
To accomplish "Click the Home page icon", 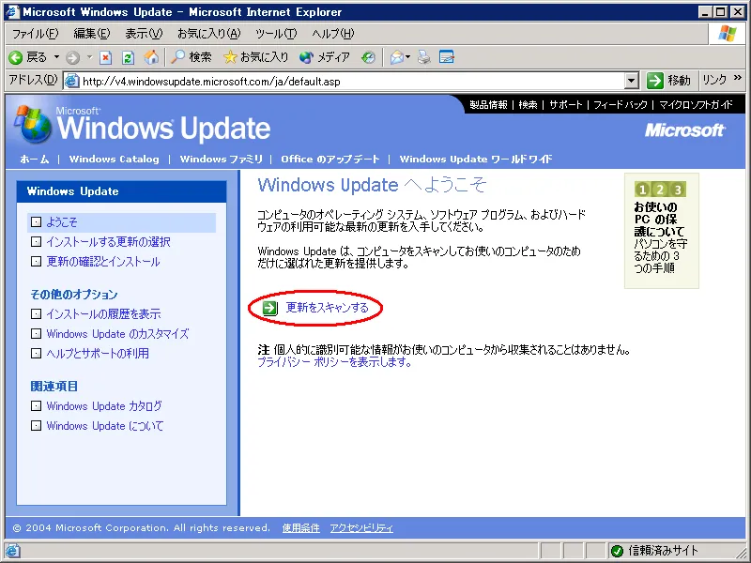I will coord(151,57).
